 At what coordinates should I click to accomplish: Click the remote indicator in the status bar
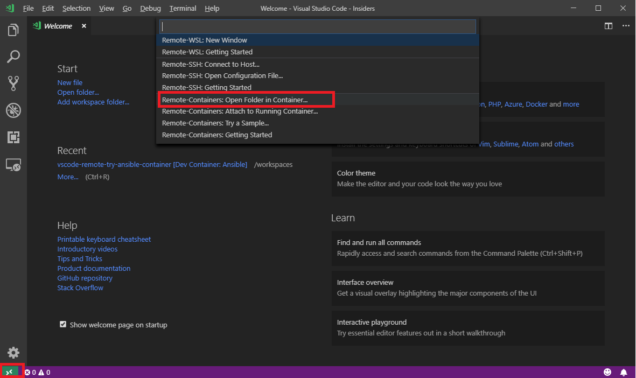point(11,372)
